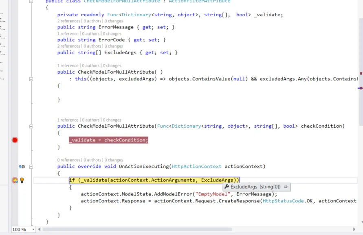Open '2 references' CodeLens above ErrorMessage
The width and height of the screenshot is (363, 235).
[68, 21]
